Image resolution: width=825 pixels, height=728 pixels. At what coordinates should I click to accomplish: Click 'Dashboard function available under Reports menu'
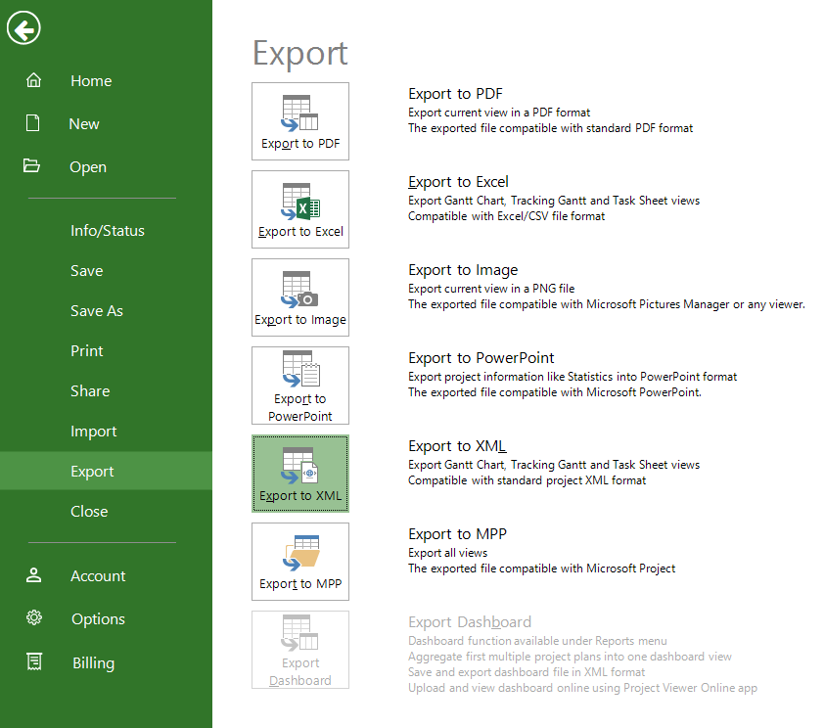[x=537, y=641]
